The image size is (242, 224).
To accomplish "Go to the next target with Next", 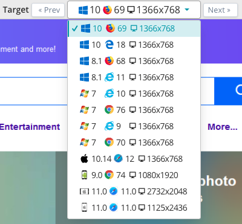I will coord(220,10).
